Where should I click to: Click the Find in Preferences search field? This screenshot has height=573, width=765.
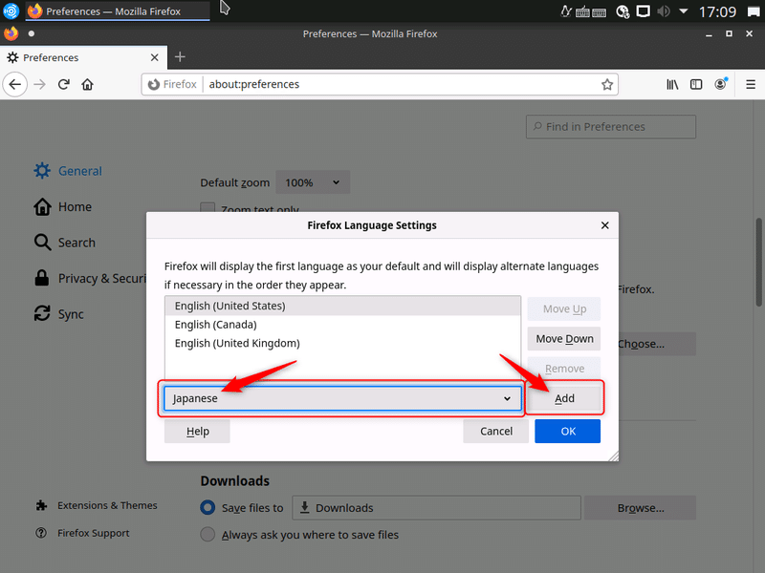coord(611,127)
